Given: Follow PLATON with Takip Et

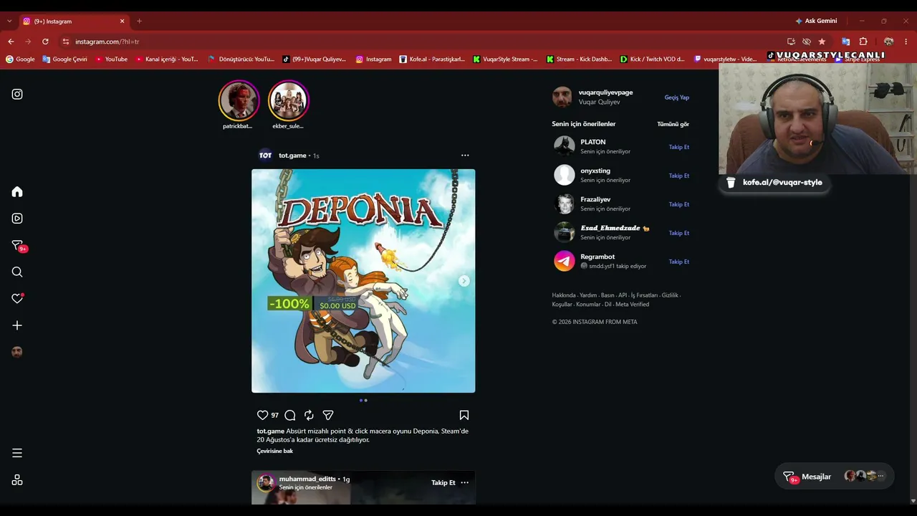Looking at the screenshot, I should pyautogui.click(x=679, y=147).
